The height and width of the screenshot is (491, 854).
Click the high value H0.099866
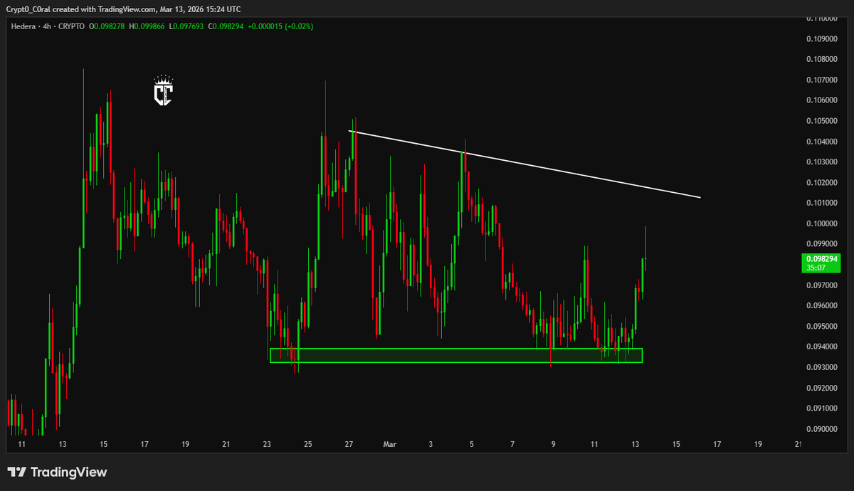pyautogui.click(x=148, y=26)
